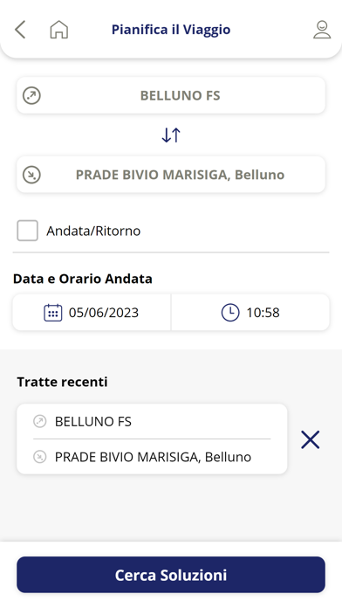Open the user profile icon
The width and height of the screenshot is (342, 608).
click(x=322, y=30)
